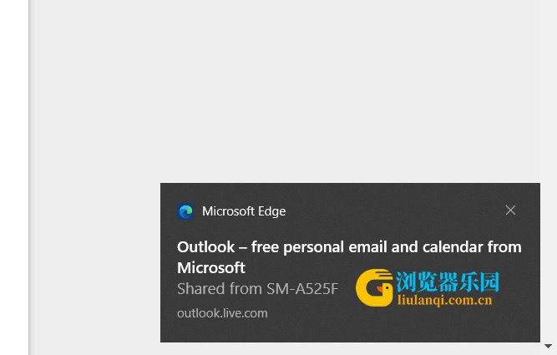Click the outlook.live.com URL text

[222, 313]
